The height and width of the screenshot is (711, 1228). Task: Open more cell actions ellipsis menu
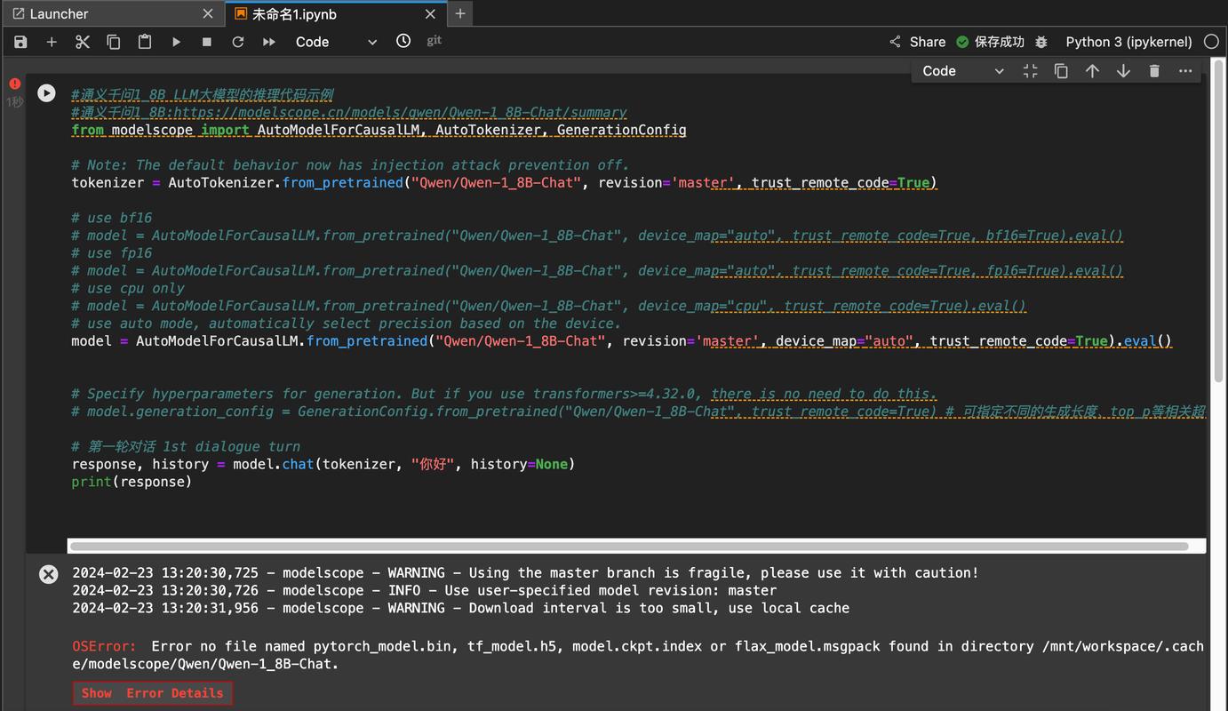pos(1185,71)
